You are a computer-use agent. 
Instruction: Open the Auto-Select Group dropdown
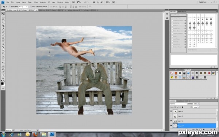(x=23, y=7)
